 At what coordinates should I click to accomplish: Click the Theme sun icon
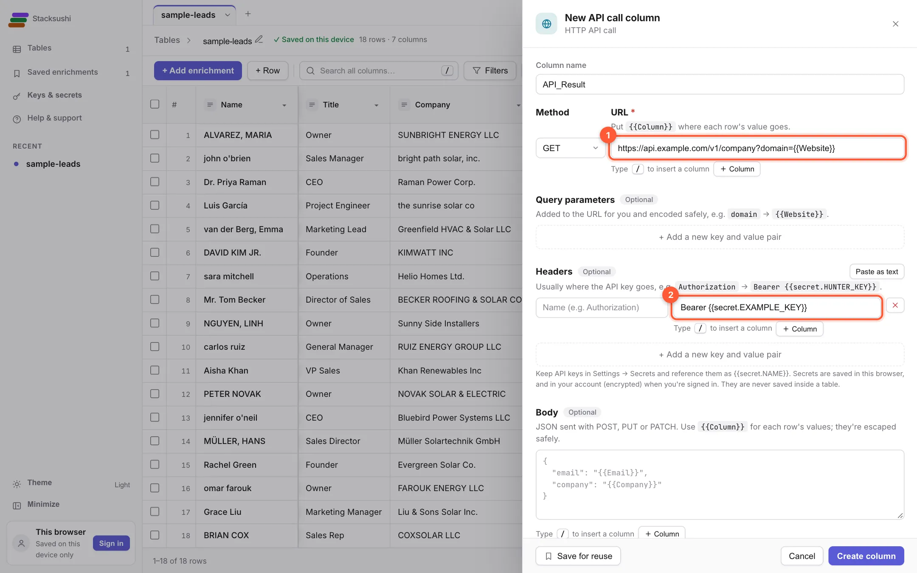(x=17, y=484)
